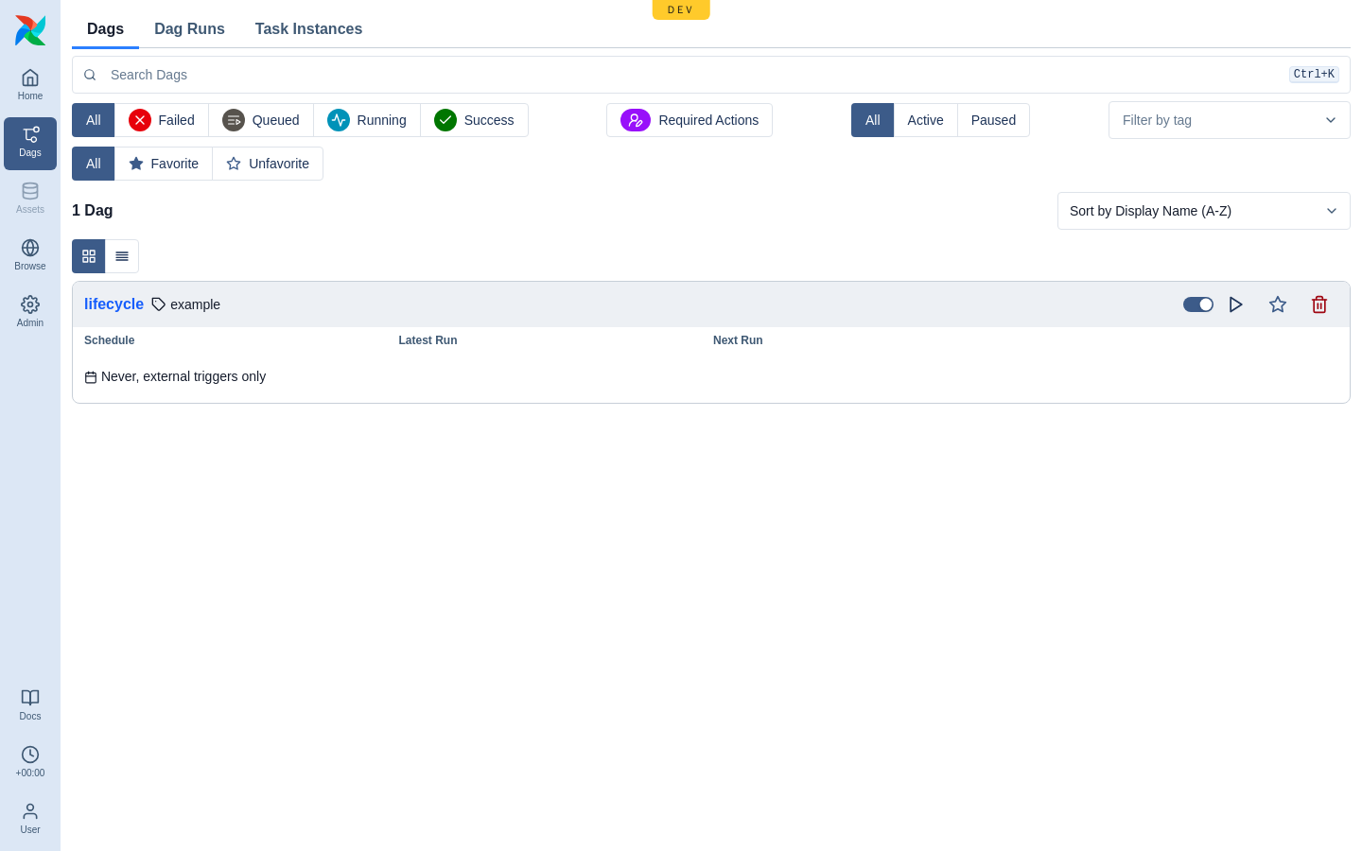Open Docs from the sidebar

[30, 705]
